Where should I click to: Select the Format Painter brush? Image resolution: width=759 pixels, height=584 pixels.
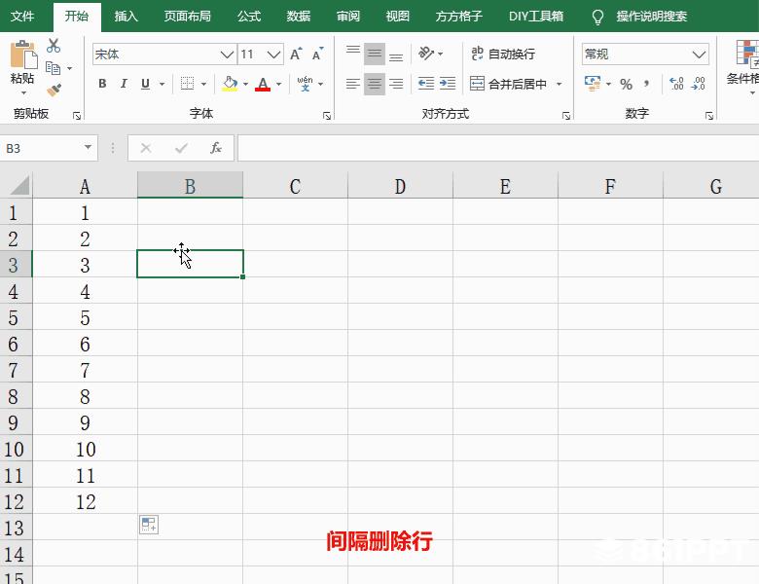[x=54, y=91]
